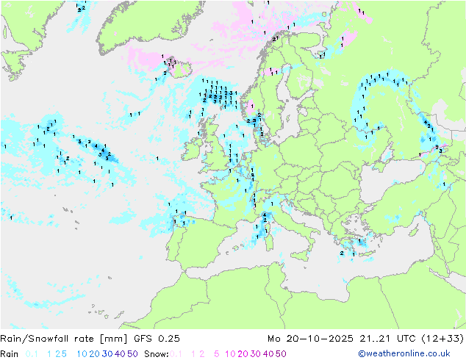466x360 pixels.
Task: Select the Rain 5 legend value
Action: [x=64, y=354]
